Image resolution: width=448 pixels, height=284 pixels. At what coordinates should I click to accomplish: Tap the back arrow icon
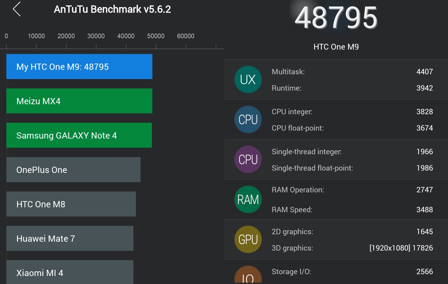coord(17,9)
